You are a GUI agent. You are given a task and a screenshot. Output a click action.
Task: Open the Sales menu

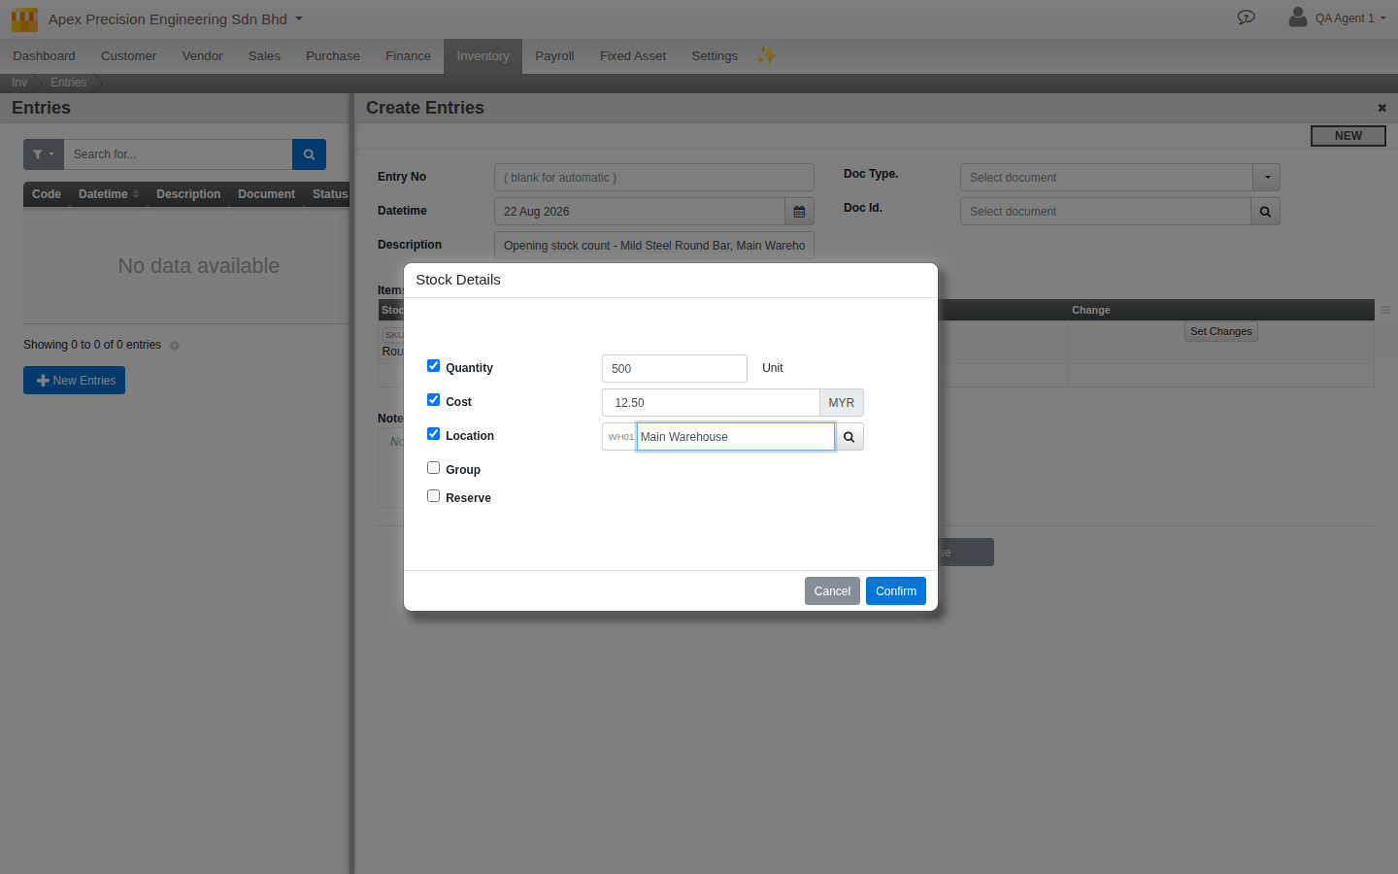(x=264, y=56)
